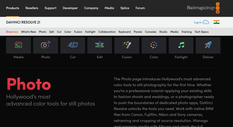Image resolution: width=233 pixels, height=127 pixels.
Task: Open the Photo sub-navigation tab
Action: pyautogui.click(x=42, y=32)
